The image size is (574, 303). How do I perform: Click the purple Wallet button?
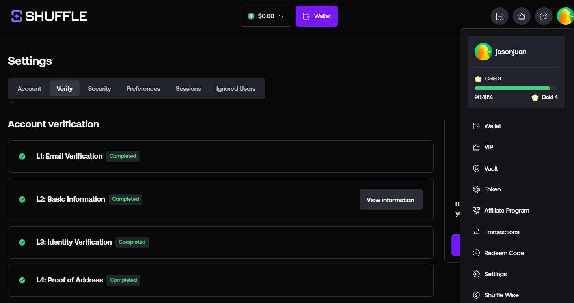click(x=317, y=16)
